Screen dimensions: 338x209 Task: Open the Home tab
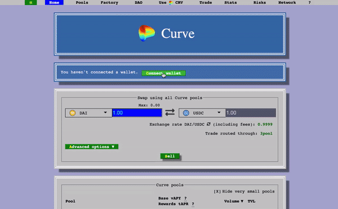(54, 2)
